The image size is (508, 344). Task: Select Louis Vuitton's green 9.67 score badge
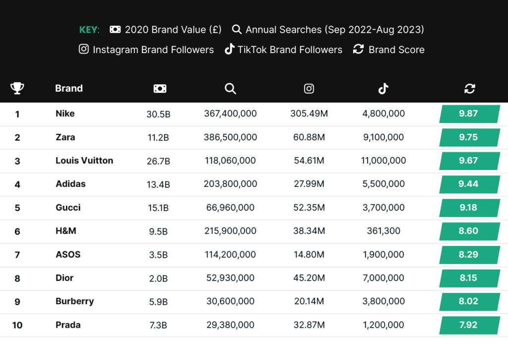point(469,161)
